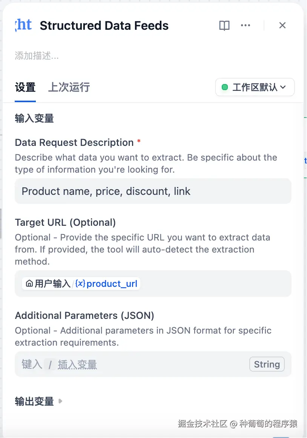The height and width of the screenshot is (438, 307).
Task: Expand the 输出变量 section triangle
Action: click(60, 401)
